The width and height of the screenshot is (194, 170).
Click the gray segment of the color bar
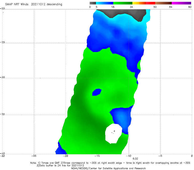click(x=93, y=3)
